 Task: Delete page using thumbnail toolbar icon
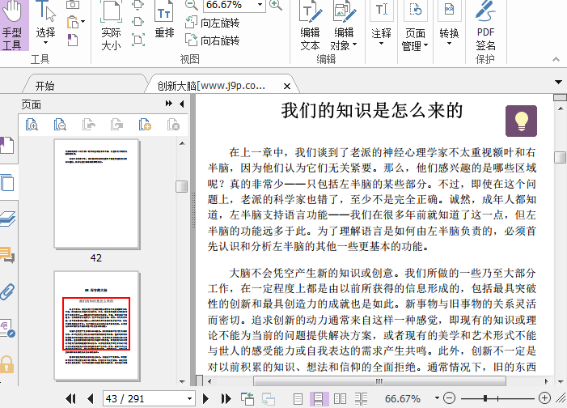(x=173, y=125)
